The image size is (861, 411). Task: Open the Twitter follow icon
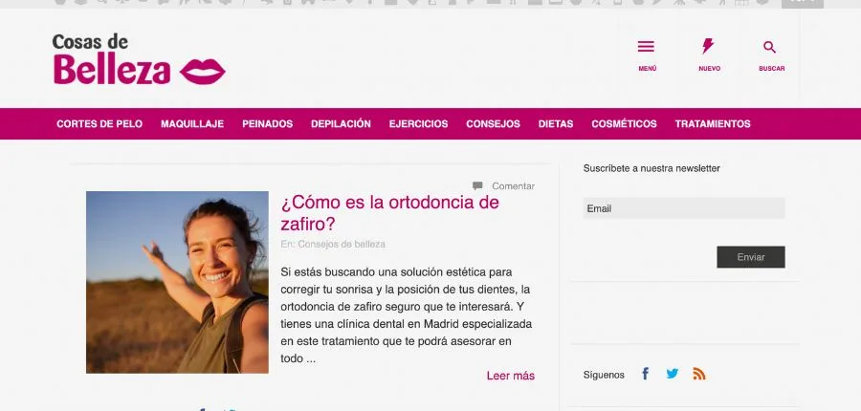click(673, 374)
